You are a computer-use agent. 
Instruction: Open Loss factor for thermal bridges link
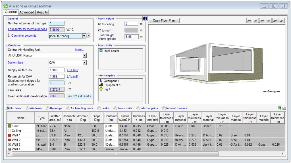(x=28, y=29)
